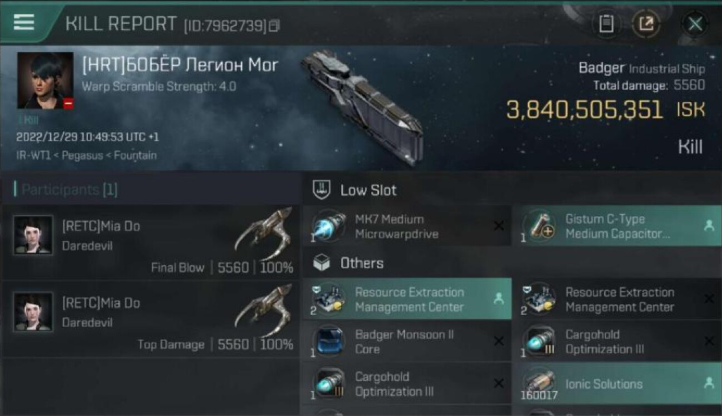Image resolution: width=722 pixels, height=416 pixels.
Task: Open Mia Do's Final Blow entry
Action: pos(150,242)
